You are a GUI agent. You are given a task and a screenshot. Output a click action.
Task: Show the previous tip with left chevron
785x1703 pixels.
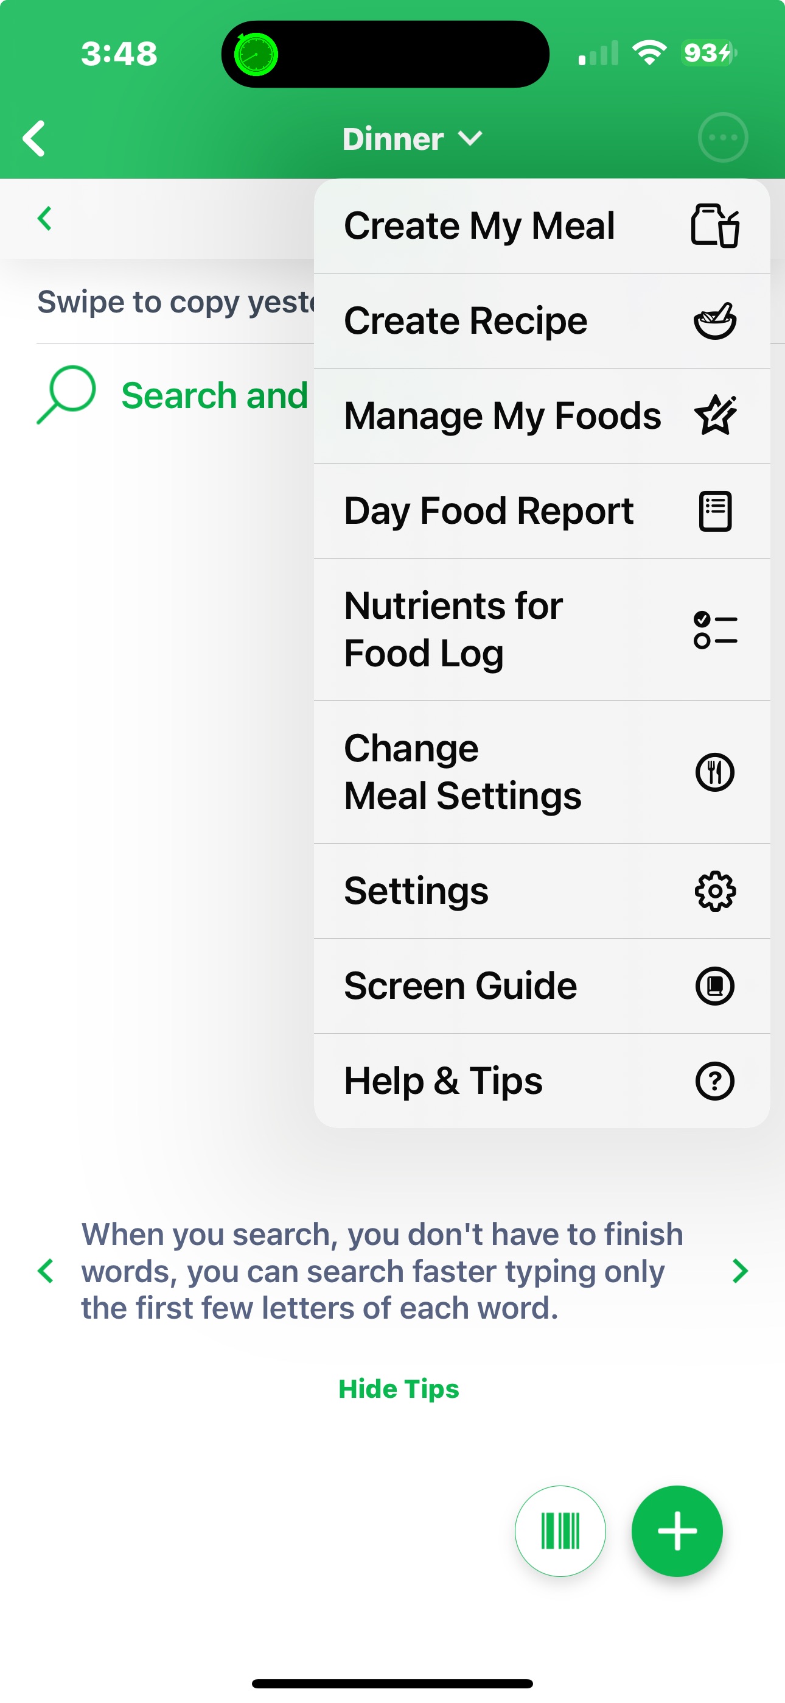point(46,1271)
